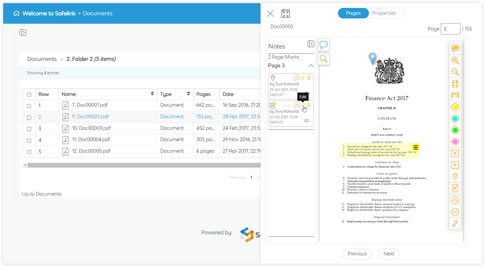Screen dimensions: 485x267
Task: Open 9. Doc00002.pdf file link
Action: point(90,117)
